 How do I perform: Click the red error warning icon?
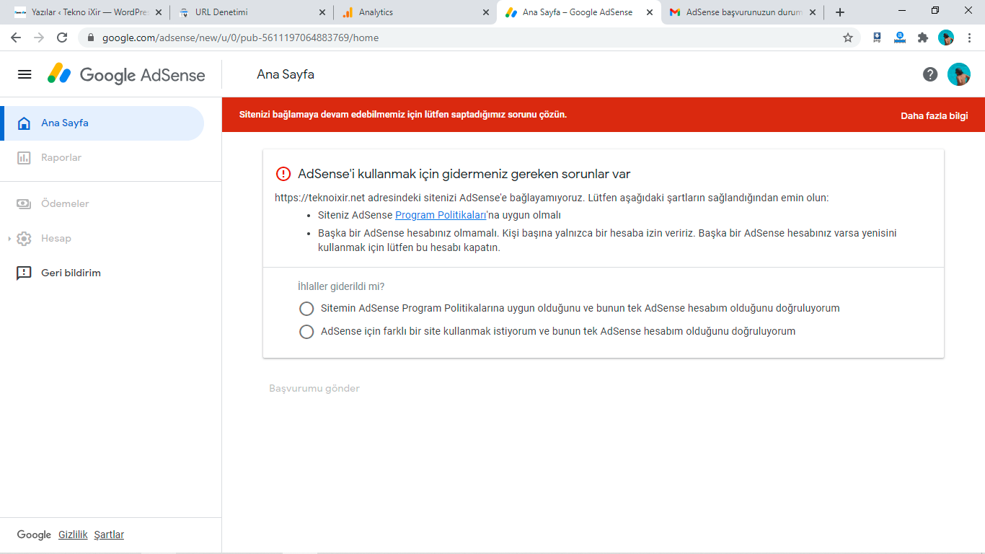tap(283, 174)
